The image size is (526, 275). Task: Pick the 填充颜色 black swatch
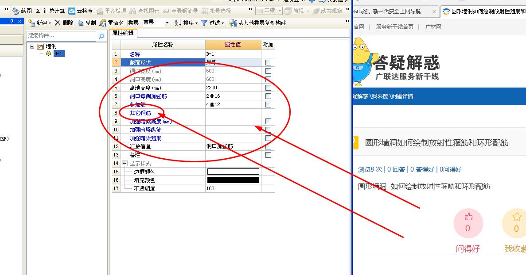(233, 180)
